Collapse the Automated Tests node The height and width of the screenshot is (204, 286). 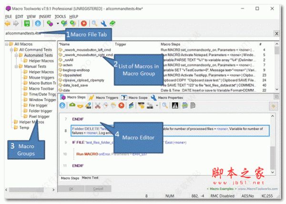[x=16, y=55]
